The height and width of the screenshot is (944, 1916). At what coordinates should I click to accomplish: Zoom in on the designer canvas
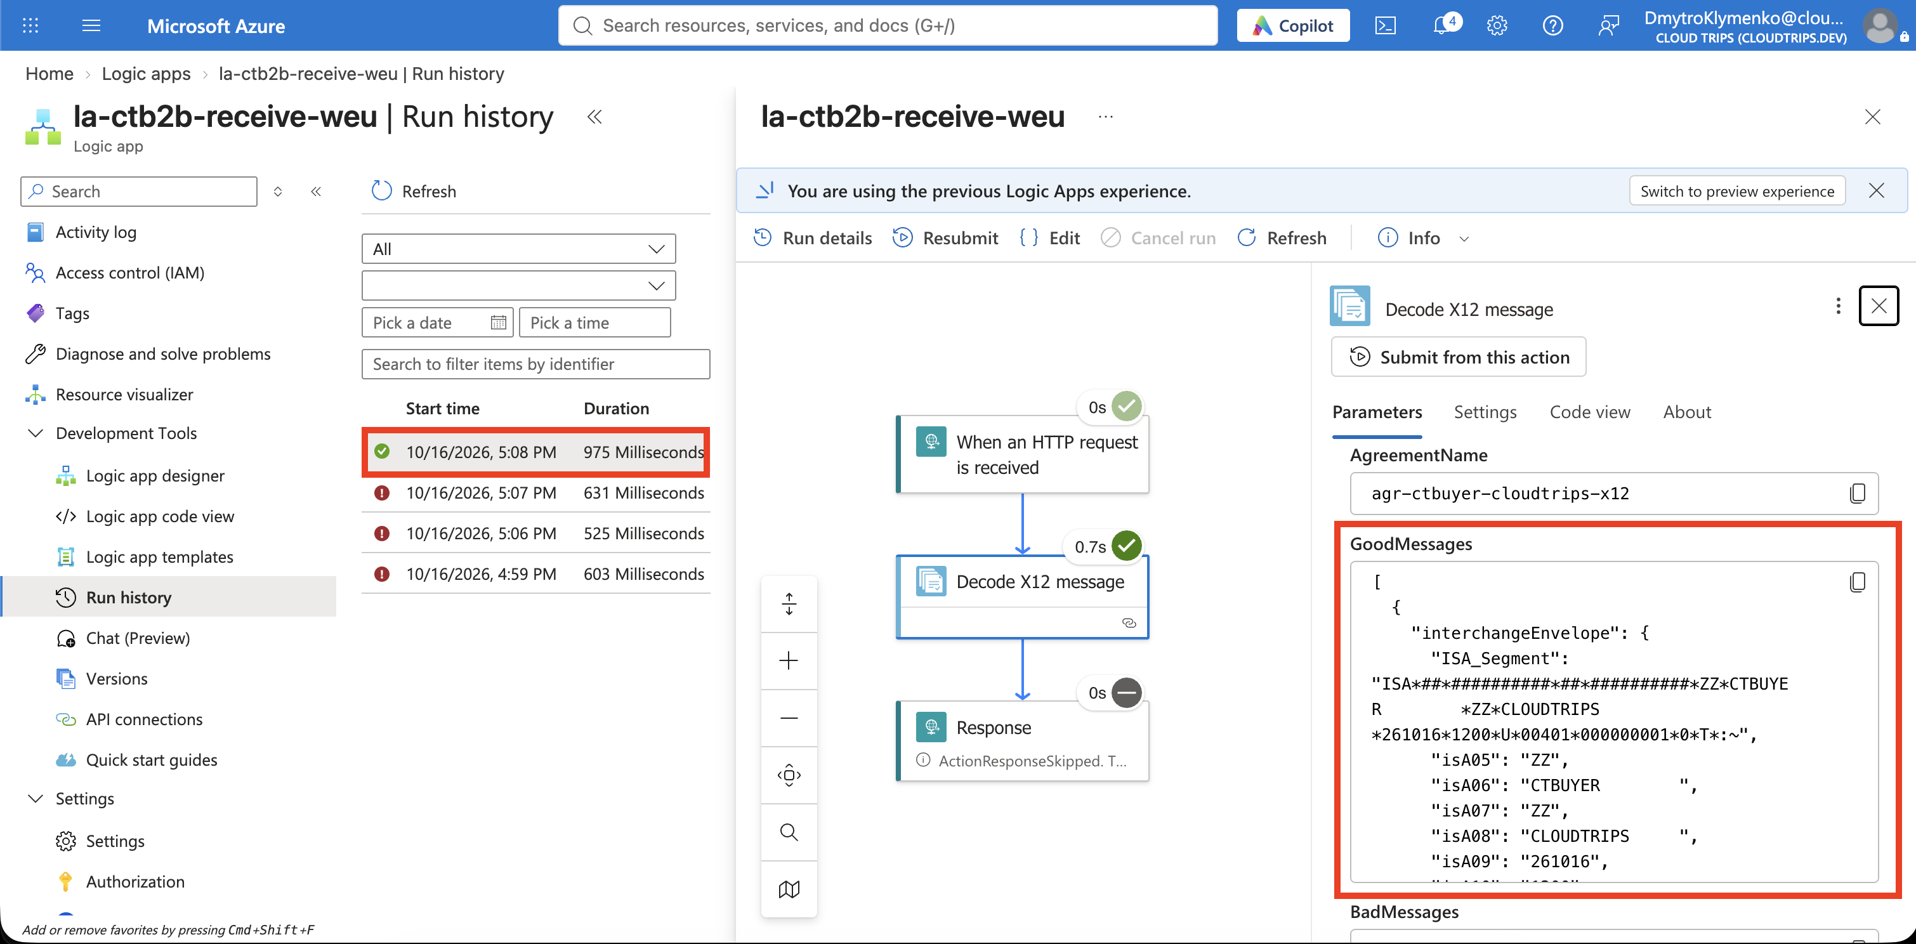789,660
